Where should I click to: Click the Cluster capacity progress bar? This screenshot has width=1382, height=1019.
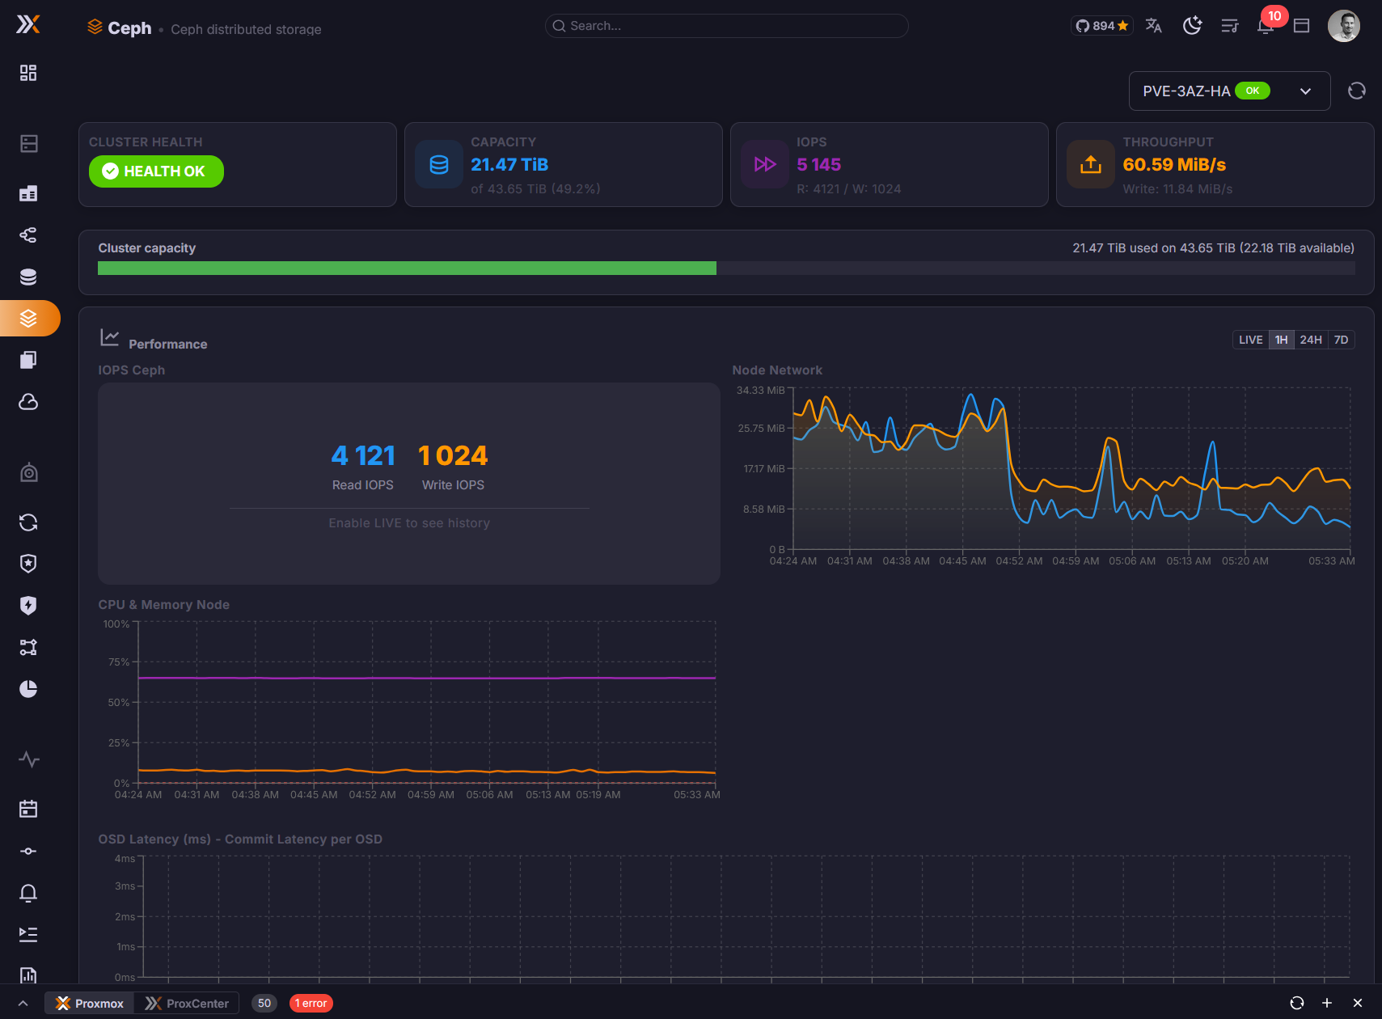click(x=726, y=268)
